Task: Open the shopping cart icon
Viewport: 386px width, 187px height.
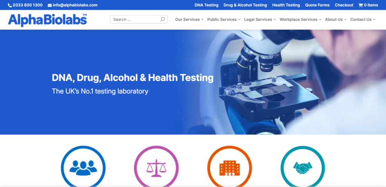Action: (x=361, y=5)
